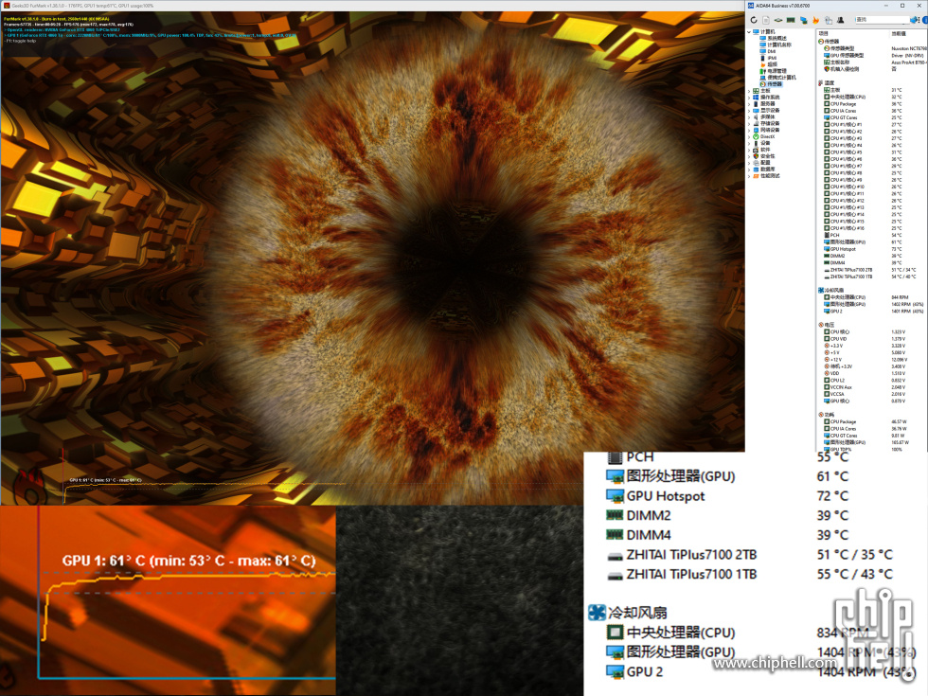The image size is (928, 696).
Task: Click the user silhouette toolbar icon in AIDA64
Action: point(841,20)
